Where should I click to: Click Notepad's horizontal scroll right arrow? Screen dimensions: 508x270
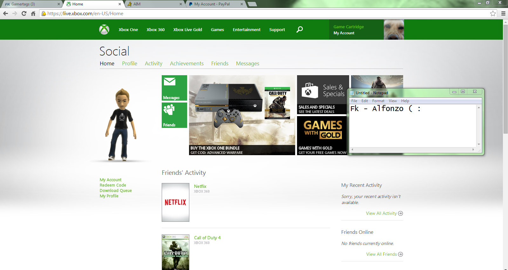click(x=473, y=149)
